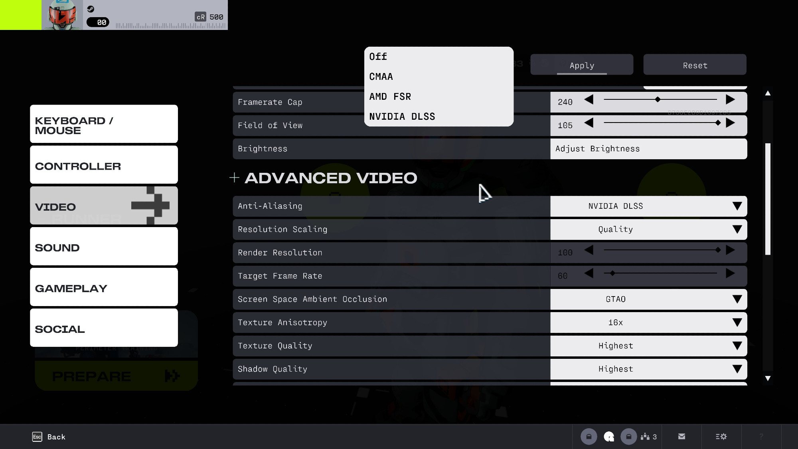Image resolution: width=798 pixels, height=449 pixels.
Task: Click the Target Frame Rate label
Action: point(280,276)
